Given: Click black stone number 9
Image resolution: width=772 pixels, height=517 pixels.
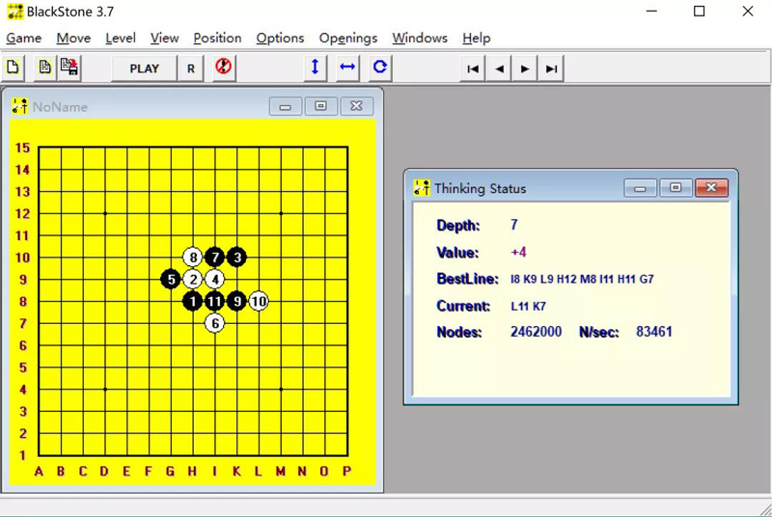Looking at the screenshot, I should pos(236,301).
